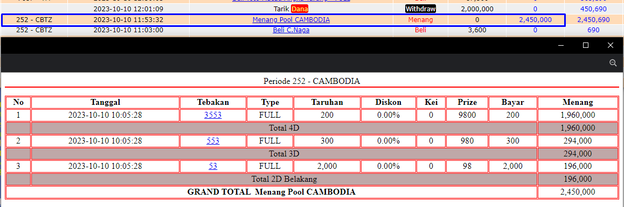The width and height of the screenshot is (624, 207).
Task: Select the Tanggal column header
Action: [106, 102]
